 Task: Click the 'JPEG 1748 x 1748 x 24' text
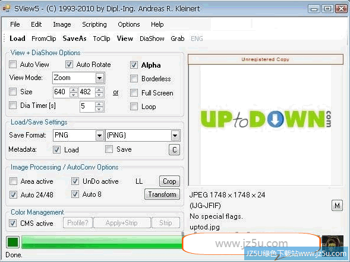click(x=227, y=195)
